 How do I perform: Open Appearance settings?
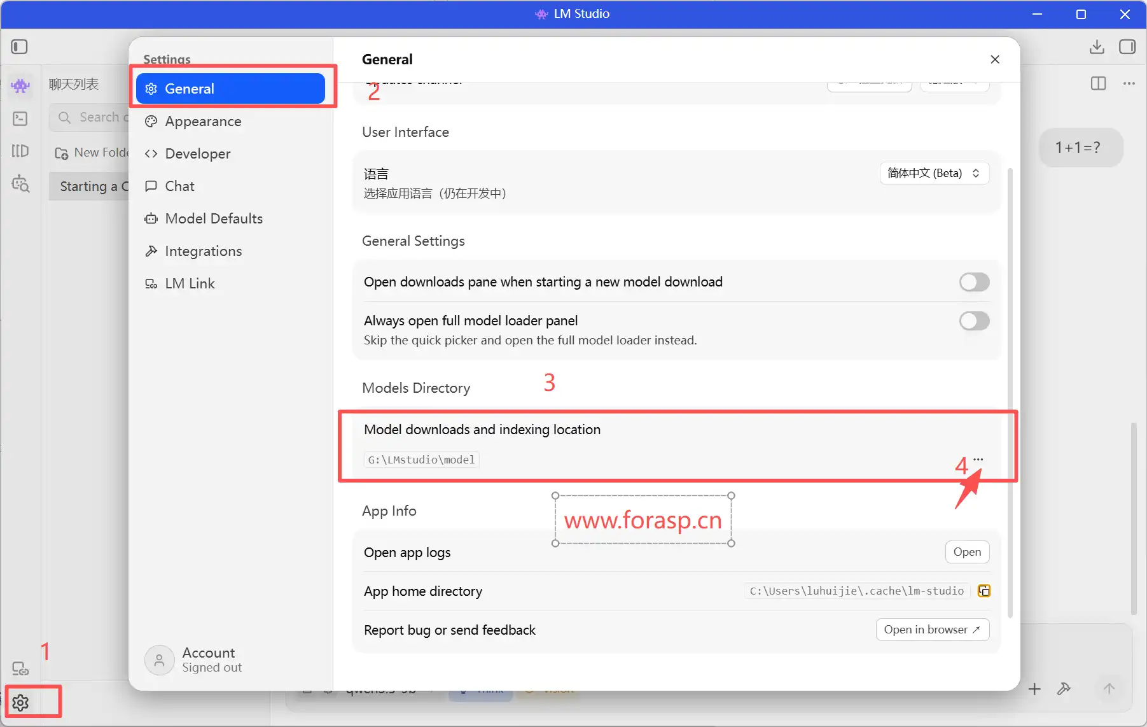coord(230,121)
